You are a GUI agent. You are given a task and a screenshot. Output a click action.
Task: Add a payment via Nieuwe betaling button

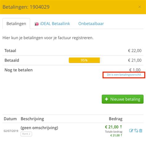point(123,99)
